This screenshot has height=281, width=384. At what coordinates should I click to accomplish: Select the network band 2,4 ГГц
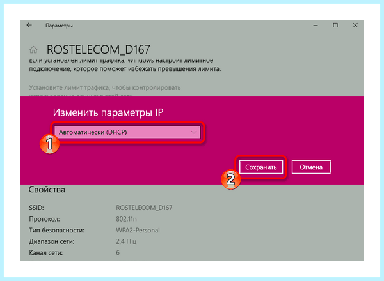tap(126, 241)
